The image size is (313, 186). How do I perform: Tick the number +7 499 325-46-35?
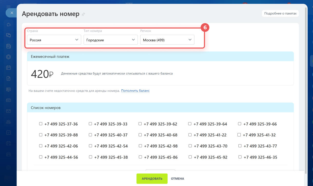coord(240,157)
